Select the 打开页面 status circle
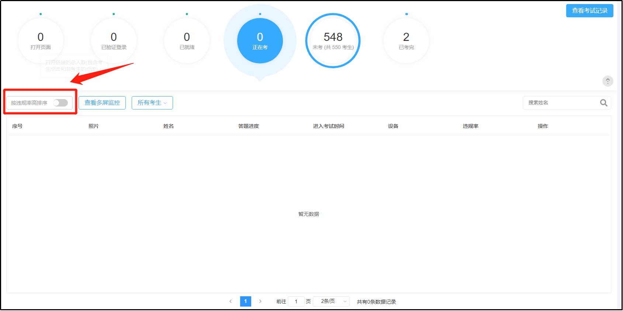The height and width of the screenshot is (311, 623). 41,41
